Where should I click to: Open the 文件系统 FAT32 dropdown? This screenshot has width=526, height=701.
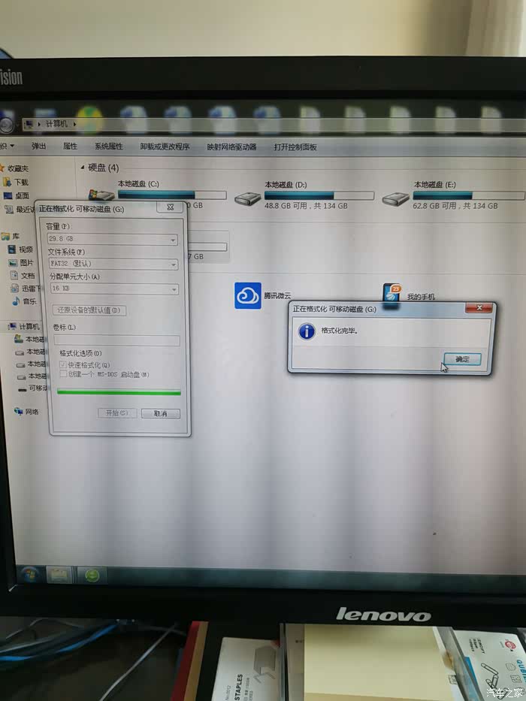(x=113, y=264)
